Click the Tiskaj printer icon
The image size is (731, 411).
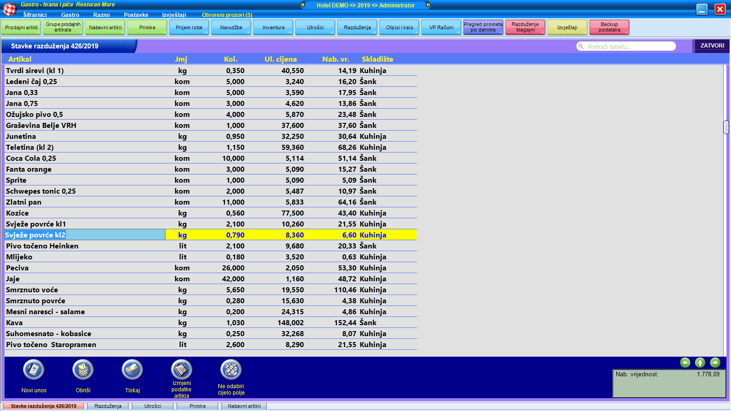(x=132, y=369)
